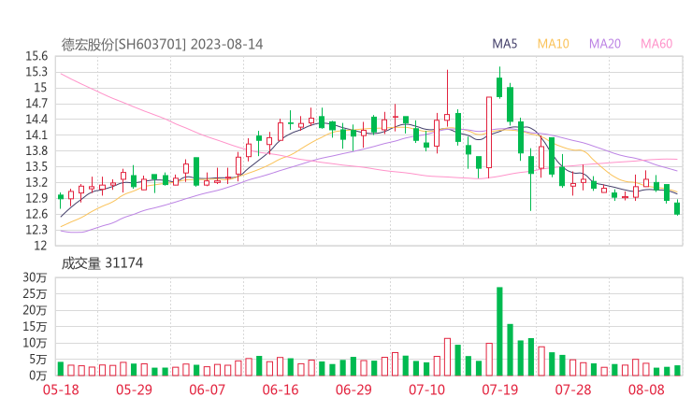Viewport: 692px width, 411px height.
Task: Click the 06-07 date label
Action: 207,390
